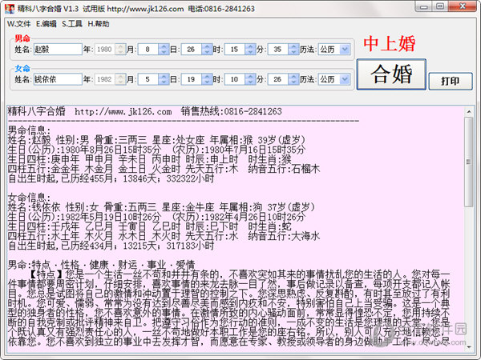This screenshot has width=481, height=360.
Task: Click the line ending 纳音五行:石榴木
Action: coord(164,169)
